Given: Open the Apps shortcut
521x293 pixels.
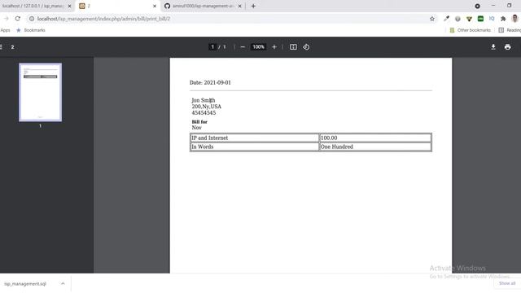Looking at the screenshot, I should tap(6, 30).
